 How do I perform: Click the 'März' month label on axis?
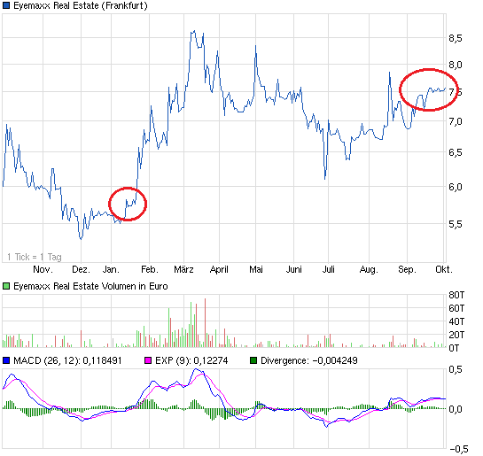pos(184,269)
